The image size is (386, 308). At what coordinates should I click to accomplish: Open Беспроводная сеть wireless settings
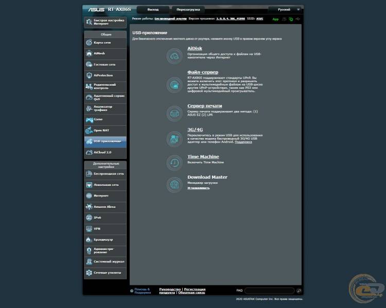[x=106, y=174]
